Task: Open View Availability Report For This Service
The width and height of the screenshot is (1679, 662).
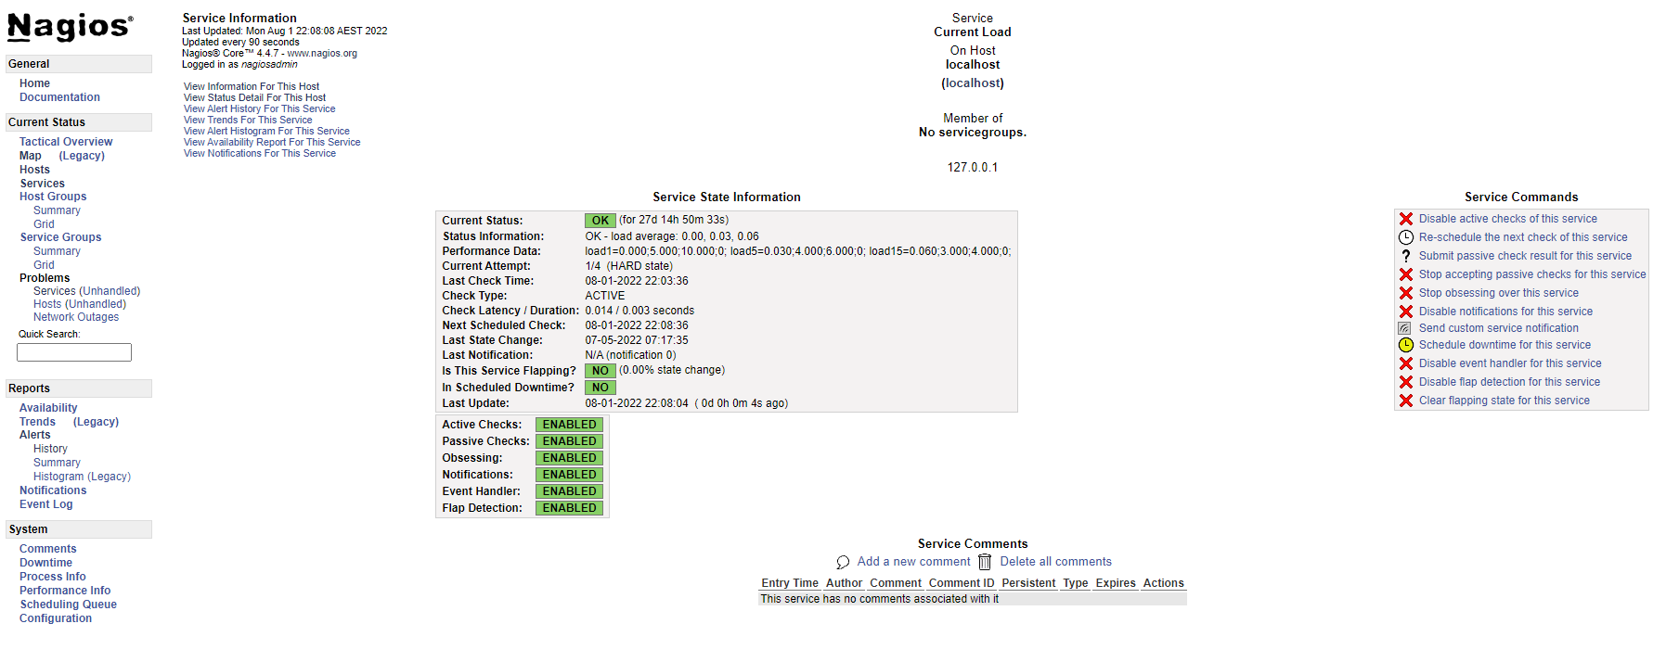Action: pos(272,143)
